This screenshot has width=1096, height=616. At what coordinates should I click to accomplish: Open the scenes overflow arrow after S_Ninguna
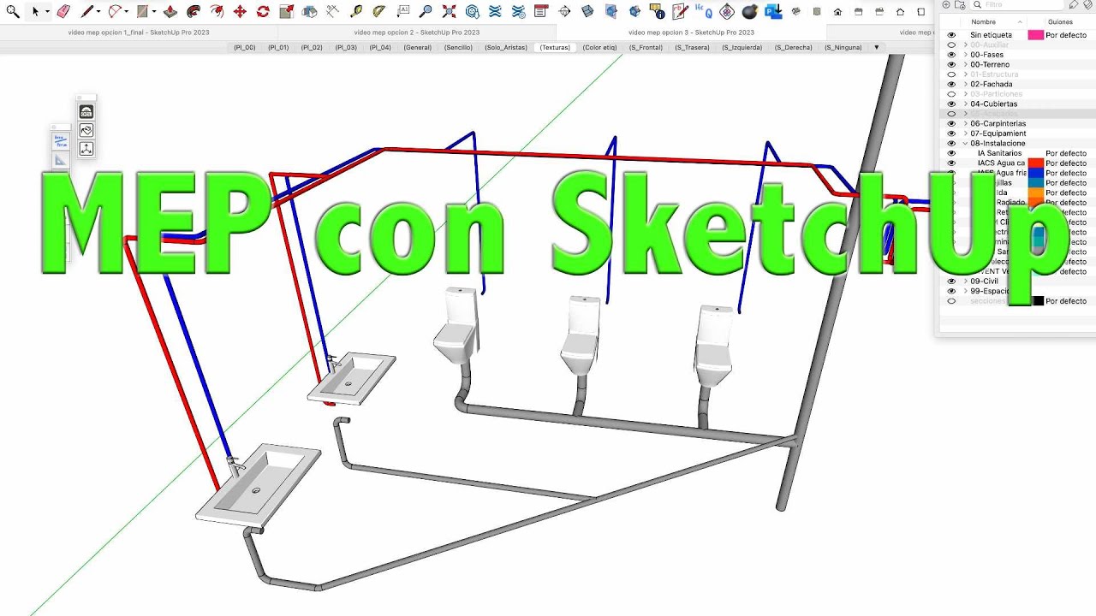(876, 48)
